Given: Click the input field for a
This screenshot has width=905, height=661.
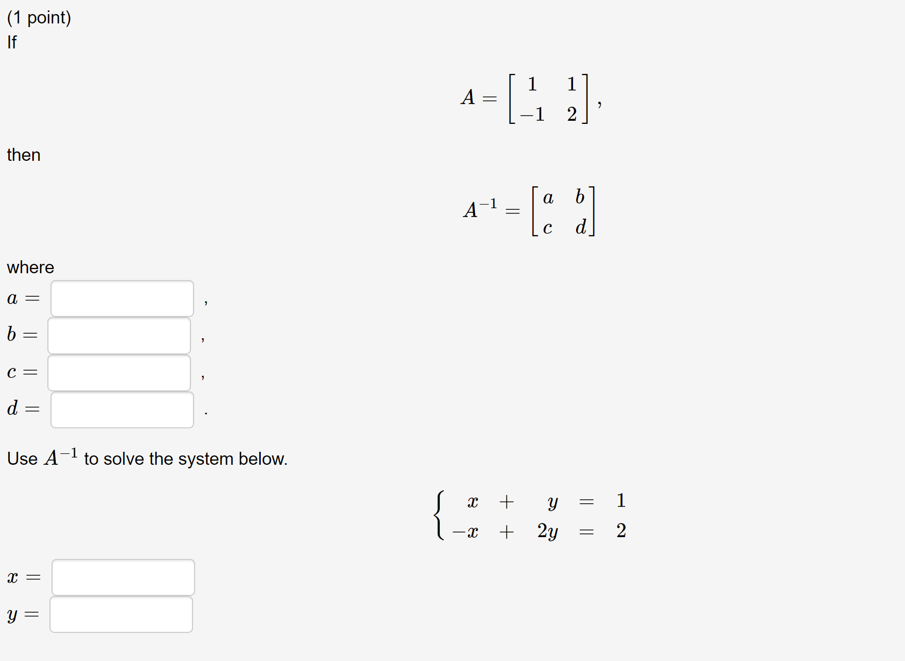Looking at the screenshot, I should pyautogui.click(x=122, y=298).
